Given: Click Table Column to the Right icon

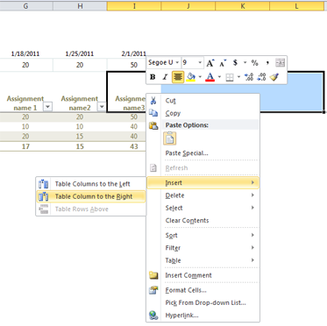Looking at the screenshot, I should 44,196.
